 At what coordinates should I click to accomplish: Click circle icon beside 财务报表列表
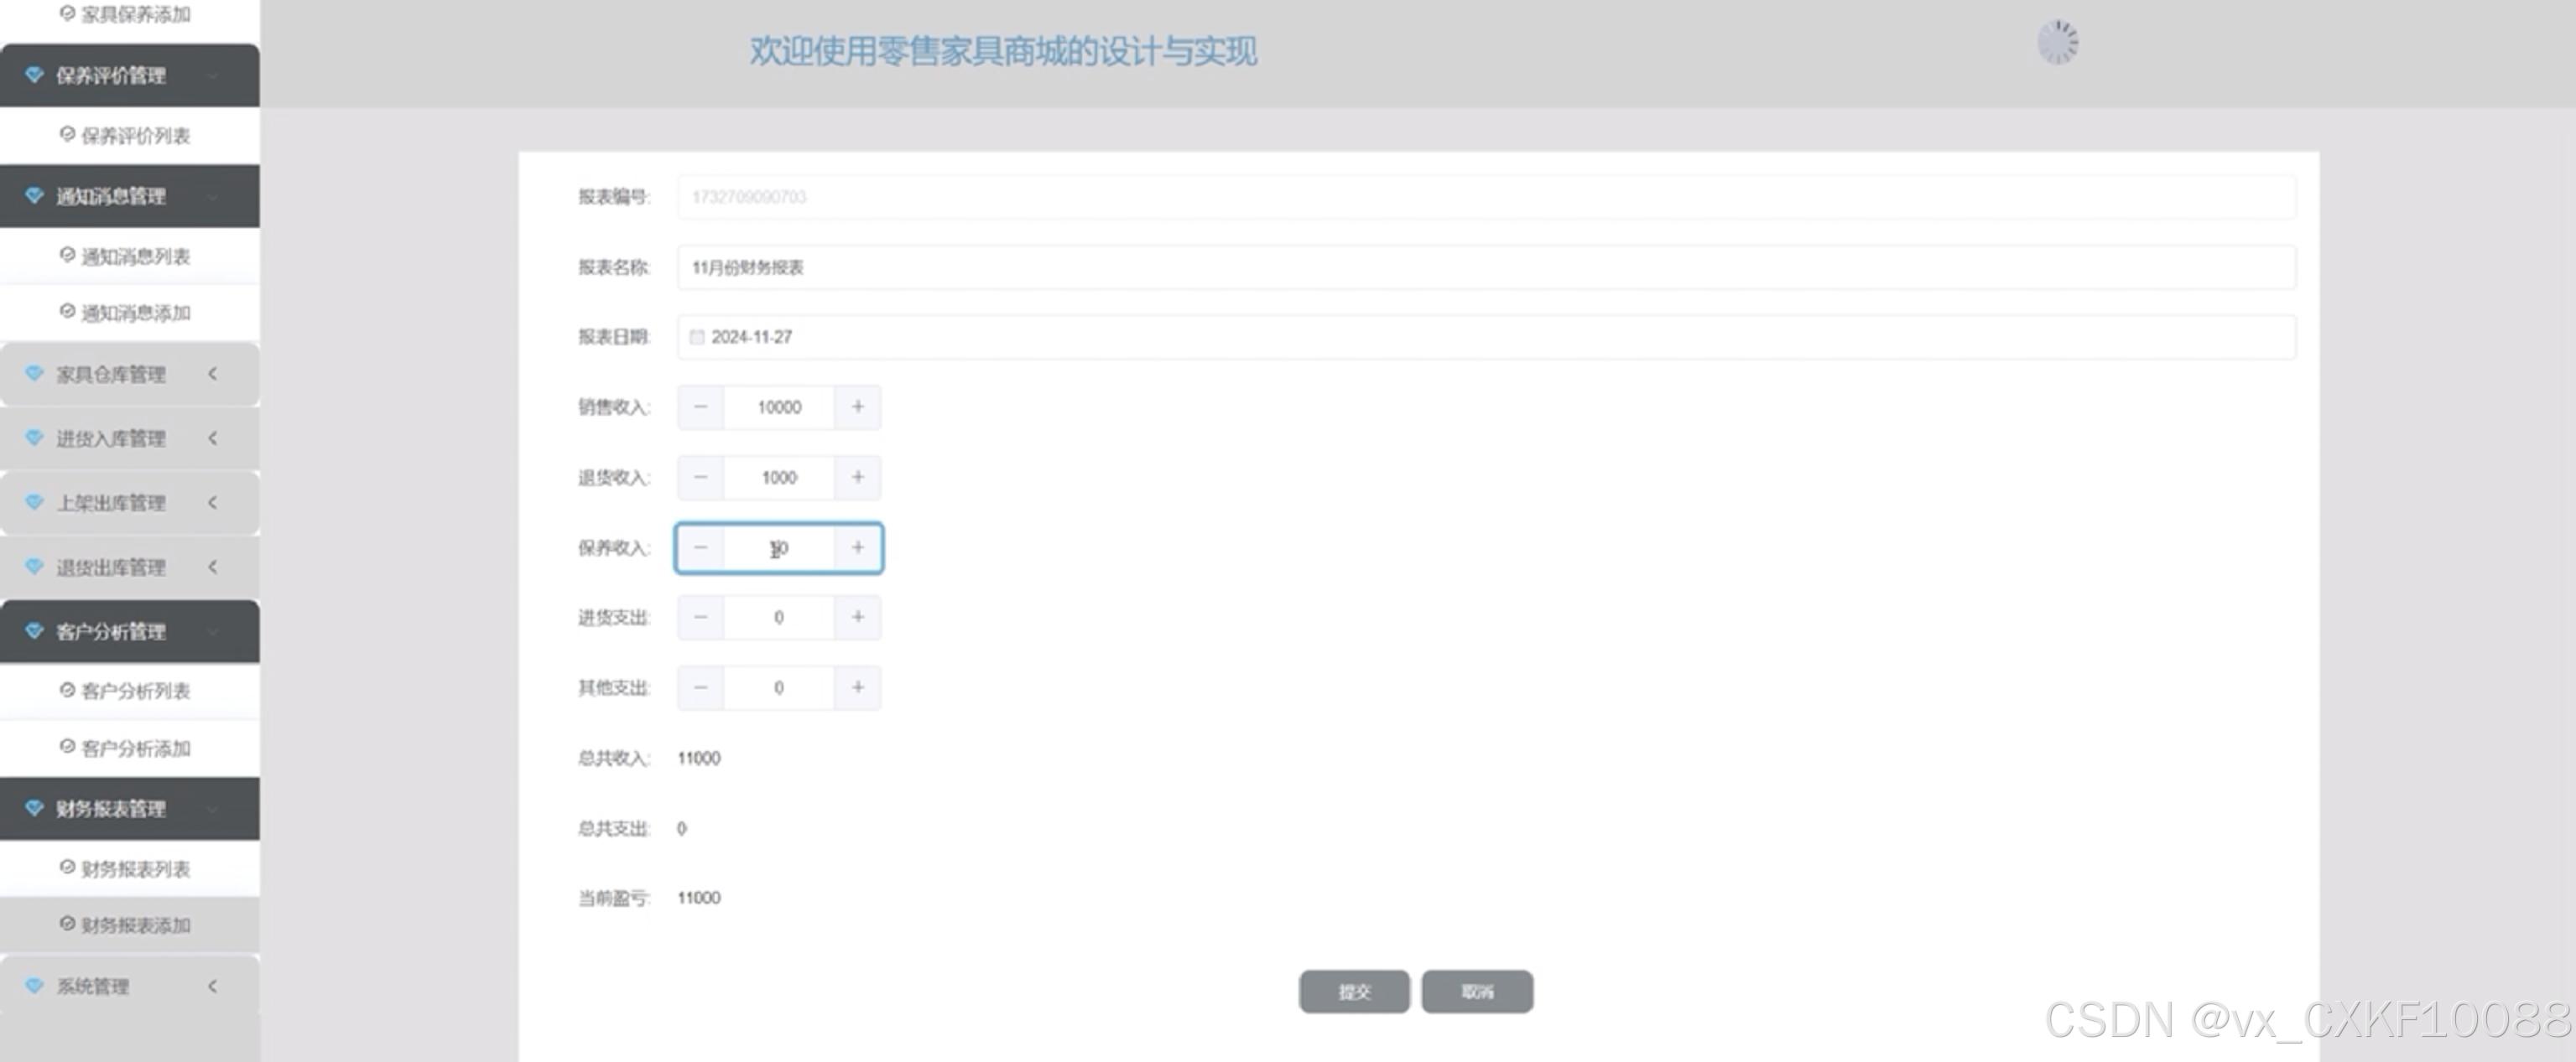[x=67, y=868]
